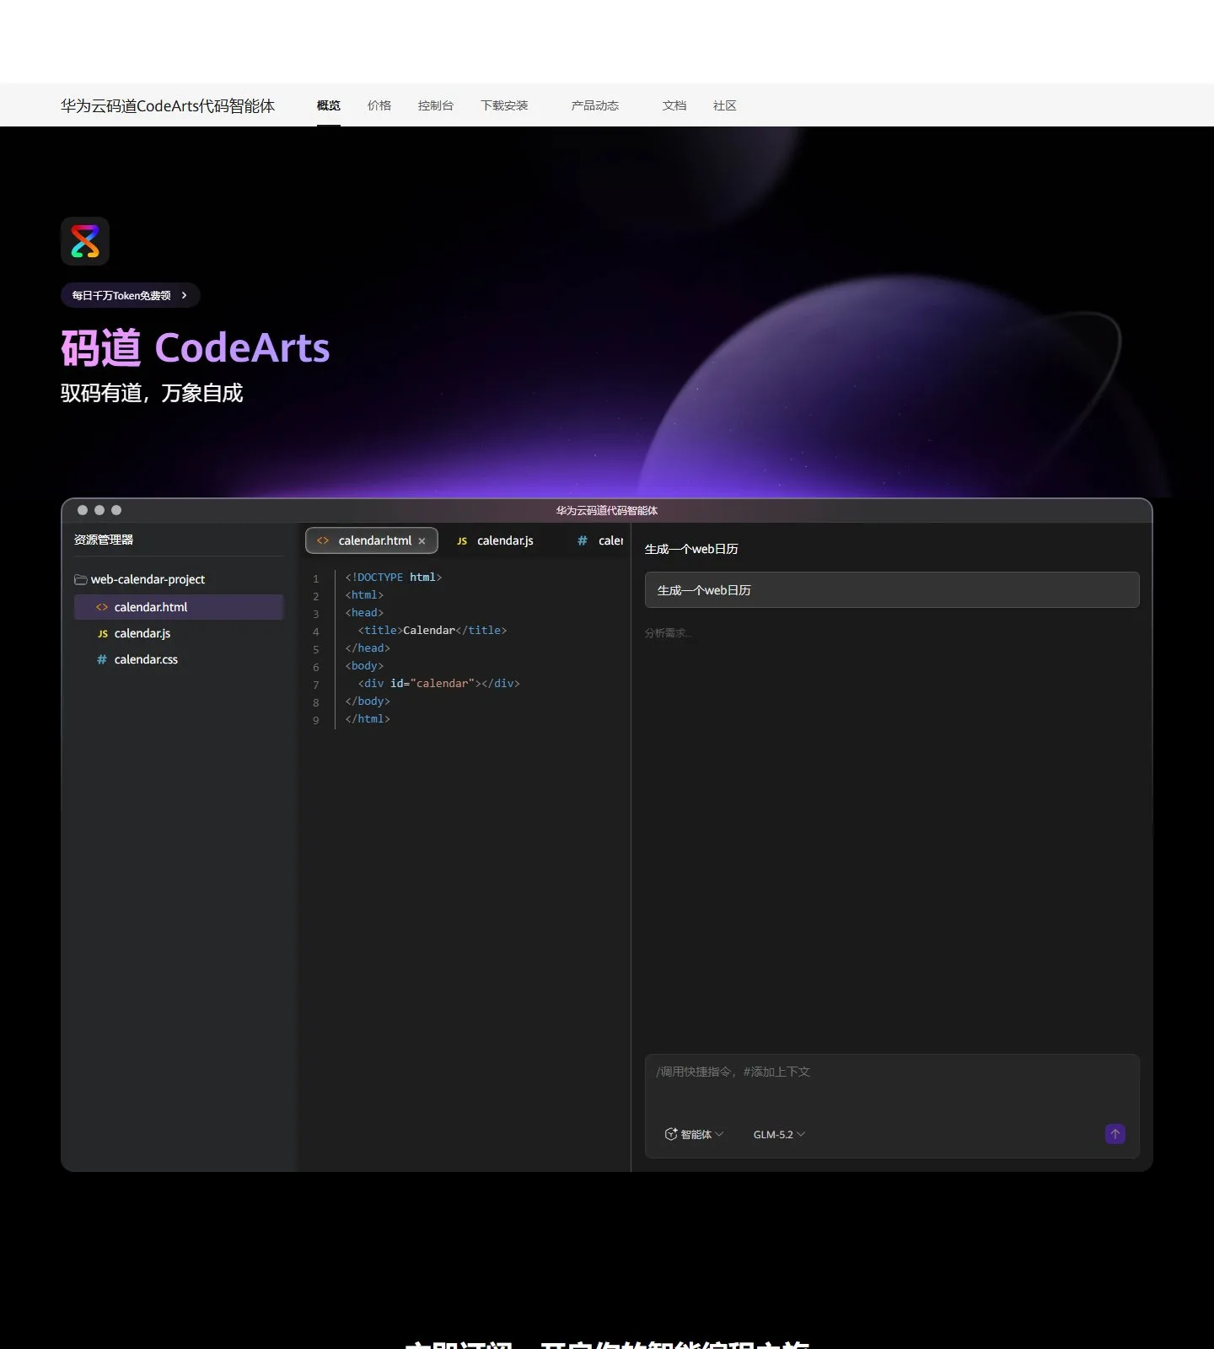Open calendar.css from the file explorer
The image size is (1214, 1349).
tap(179, 659)
